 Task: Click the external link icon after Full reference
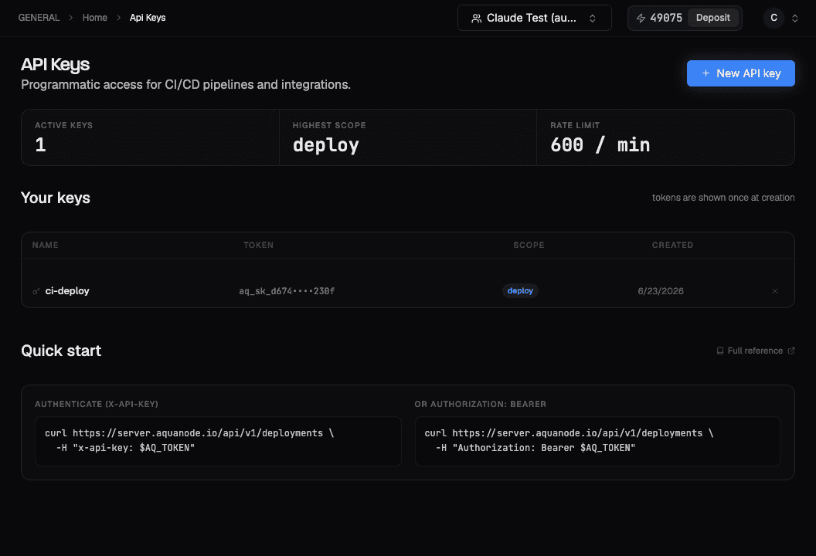tap(791, 351)
